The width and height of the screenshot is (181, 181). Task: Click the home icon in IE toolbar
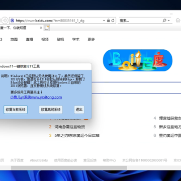coord(178,21)
